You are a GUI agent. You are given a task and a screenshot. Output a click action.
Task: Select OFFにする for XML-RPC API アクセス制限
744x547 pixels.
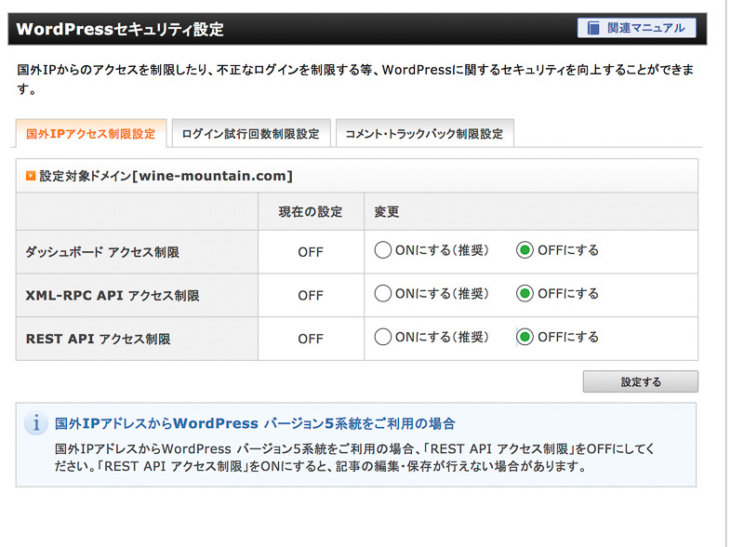525,293
